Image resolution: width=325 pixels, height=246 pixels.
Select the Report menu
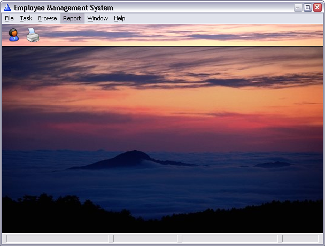(x=72, y=18)
